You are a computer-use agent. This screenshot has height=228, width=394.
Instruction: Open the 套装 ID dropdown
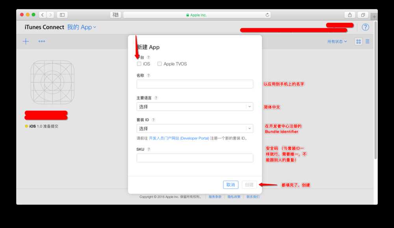[195, 129]
